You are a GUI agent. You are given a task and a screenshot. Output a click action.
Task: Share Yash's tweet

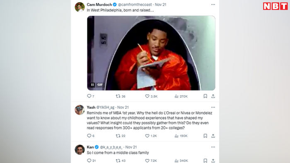coord(213,136)
